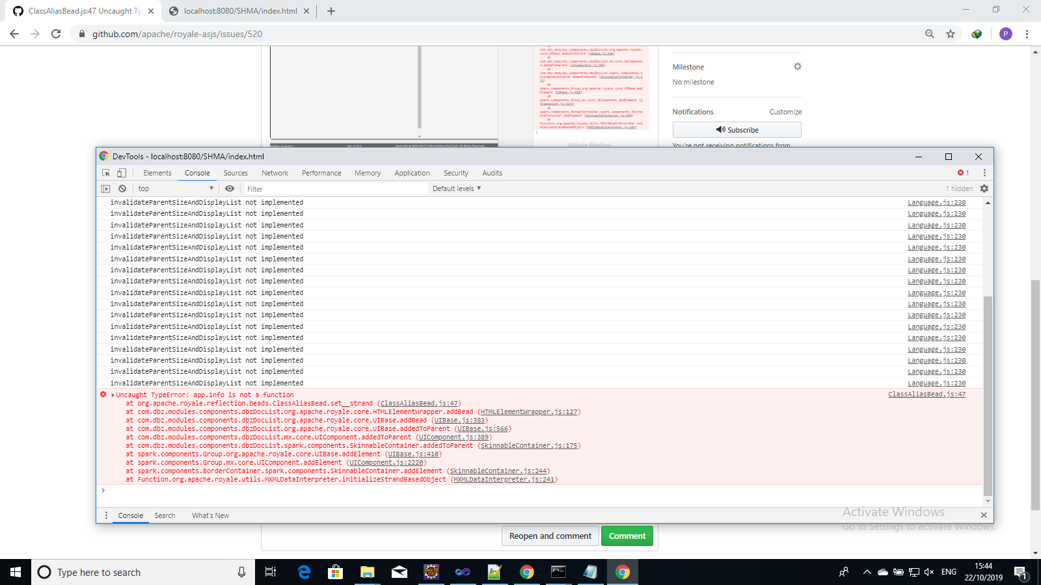Click the green Comment button

627,536
